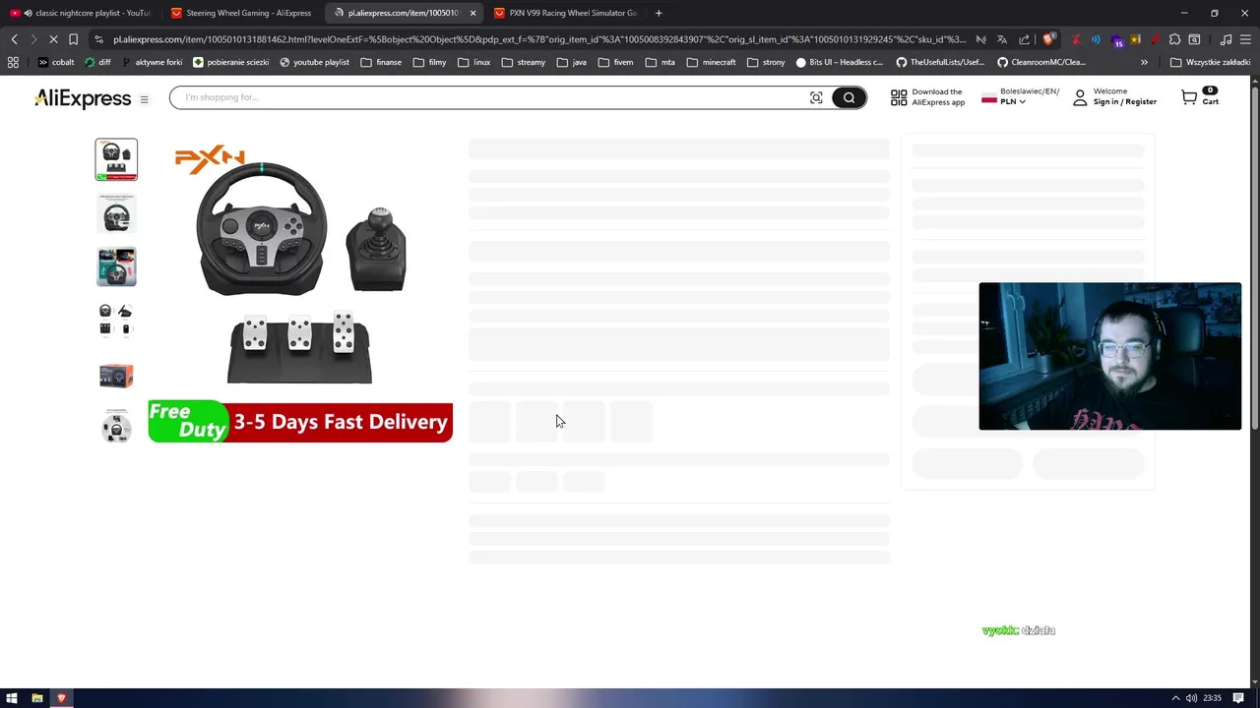Select the first steering wheel thumbnail
This screenshot has width=1260, height=708.
116,159
